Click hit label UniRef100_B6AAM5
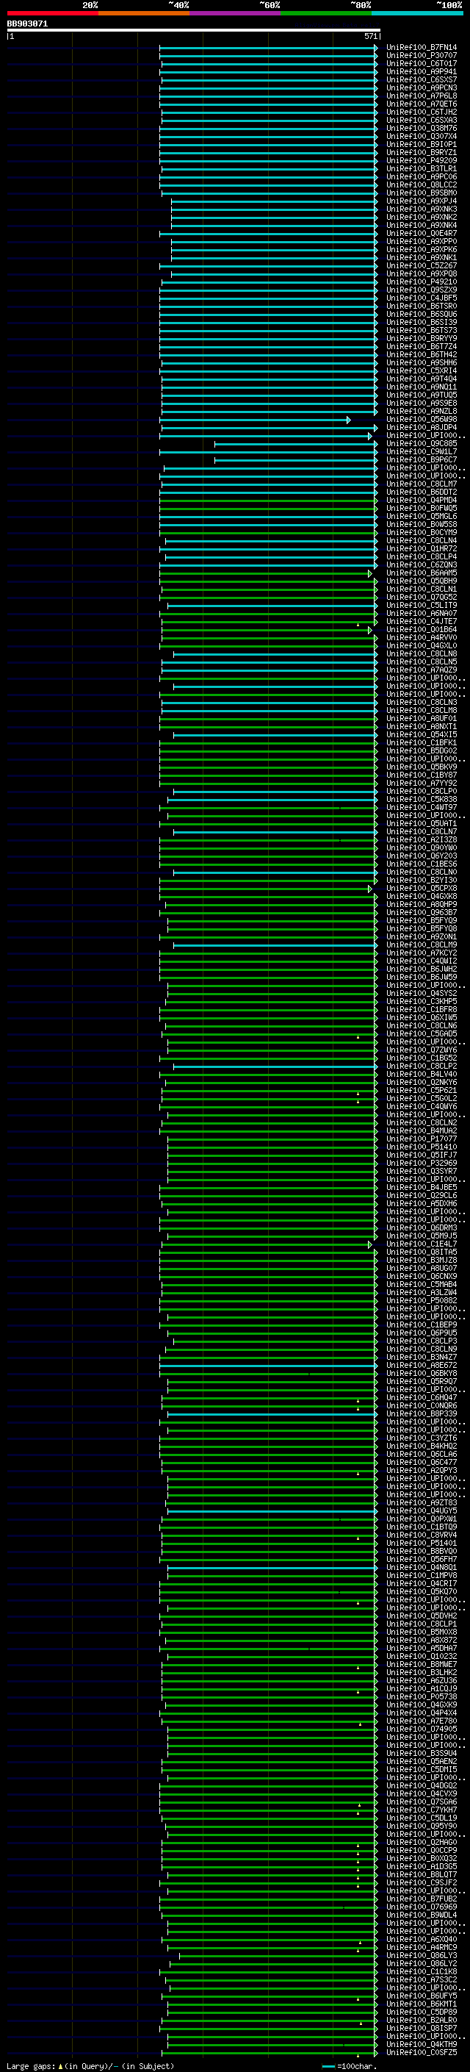 click(x=422, y=573)
